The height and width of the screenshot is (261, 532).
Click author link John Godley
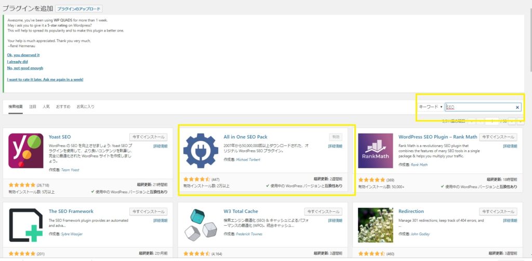pos(420,234)
